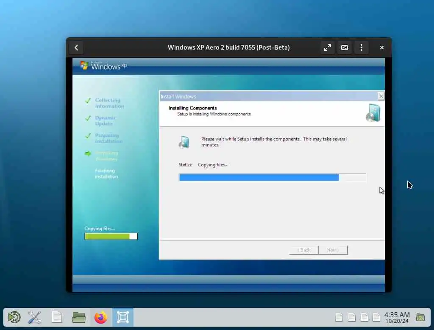Go back using the Boxes back arrow
Viewport: 434px width, 330px height.
(x=76, y=48)
